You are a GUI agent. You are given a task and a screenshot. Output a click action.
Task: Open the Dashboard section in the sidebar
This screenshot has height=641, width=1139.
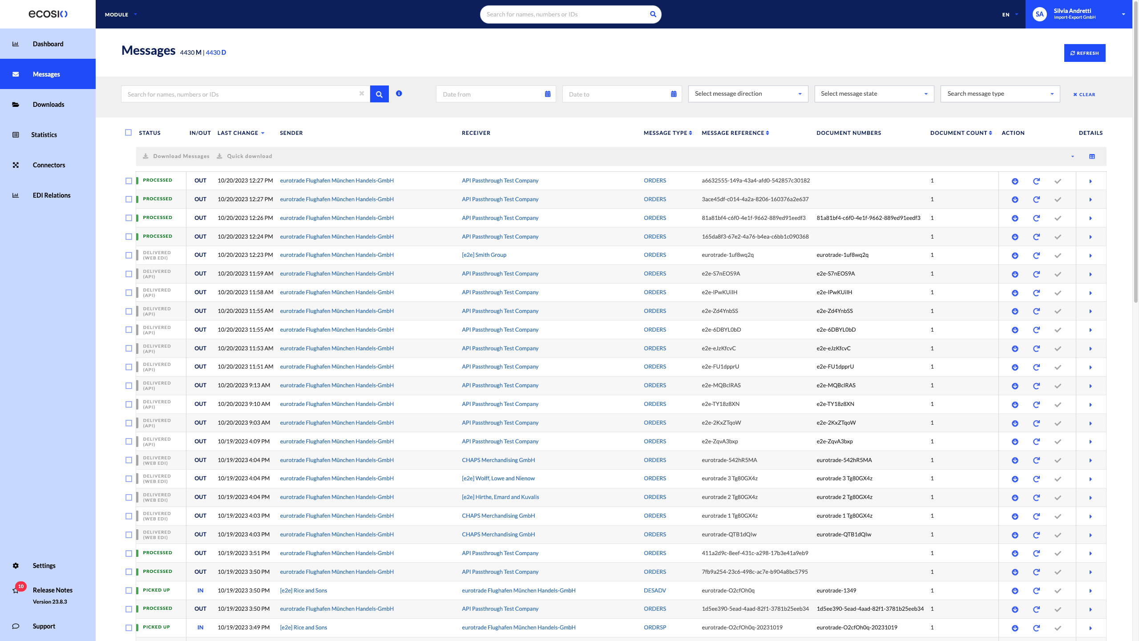point(47,44)
